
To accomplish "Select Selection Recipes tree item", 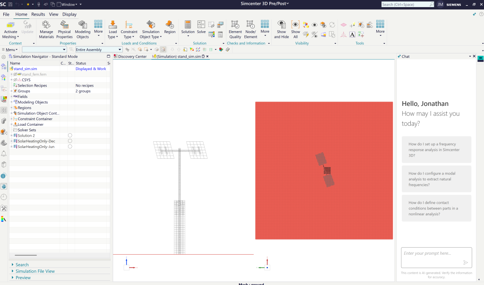I will click(x=32, y=86).
